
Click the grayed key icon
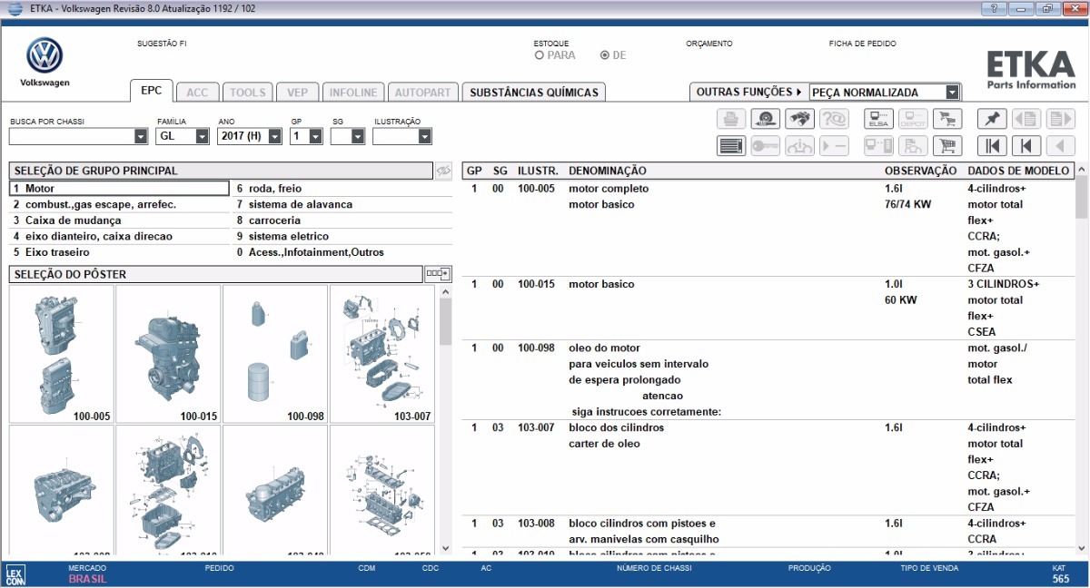point(765,146)
